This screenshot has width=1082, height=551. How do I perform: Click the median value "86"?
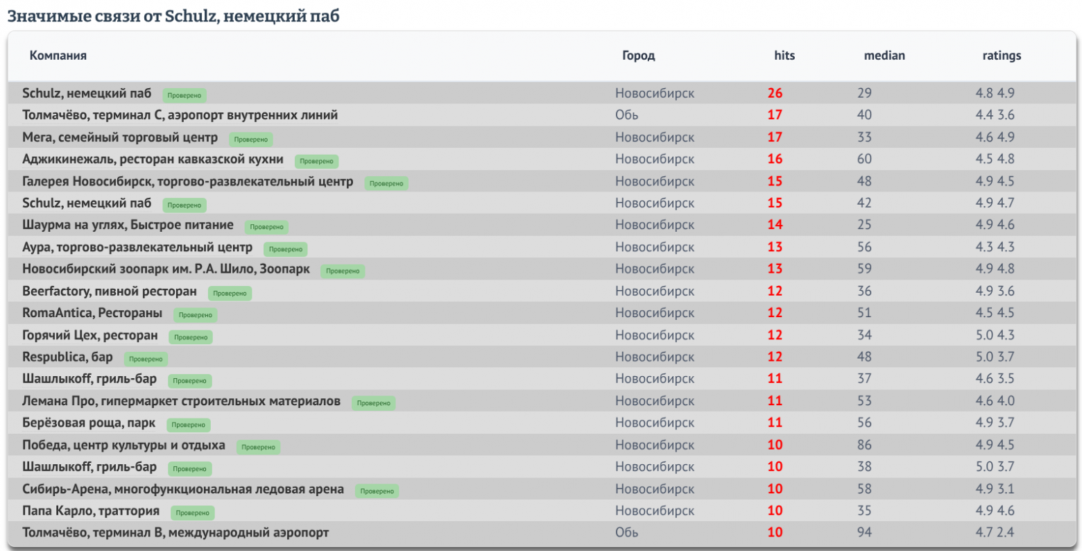(864, 445)
